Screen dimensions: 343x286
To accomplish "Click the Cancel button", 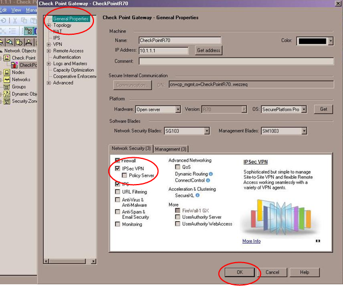I will [272, 272].
